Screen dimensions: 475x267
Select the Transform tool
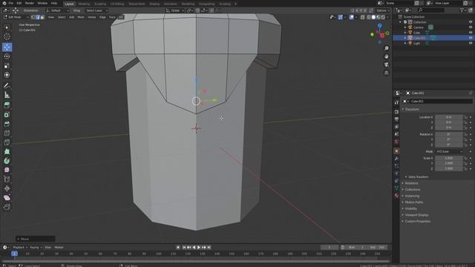[x=7, y=75]
